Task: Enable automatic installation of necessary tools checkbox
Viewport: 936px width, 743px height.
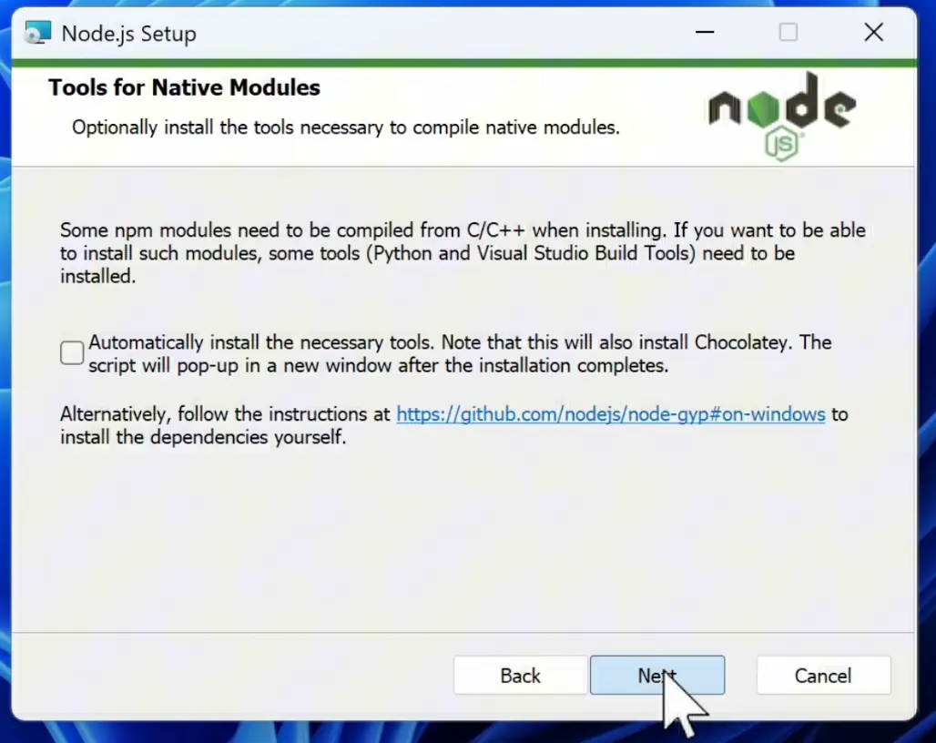Action: tap(72, 352)
